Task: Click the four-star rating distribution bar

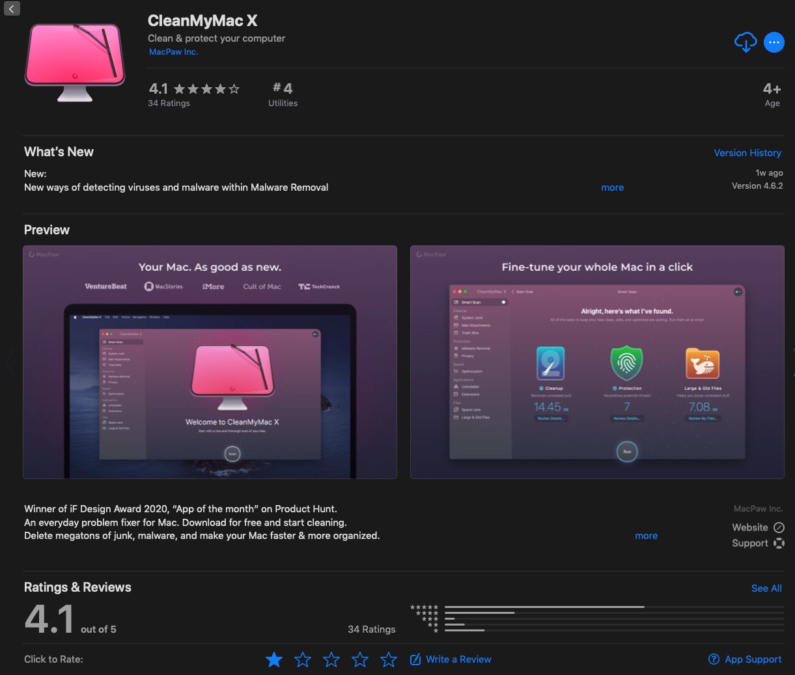Action: 614,613
